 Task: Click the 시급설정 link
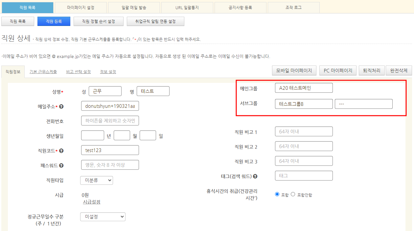point(92,202)
